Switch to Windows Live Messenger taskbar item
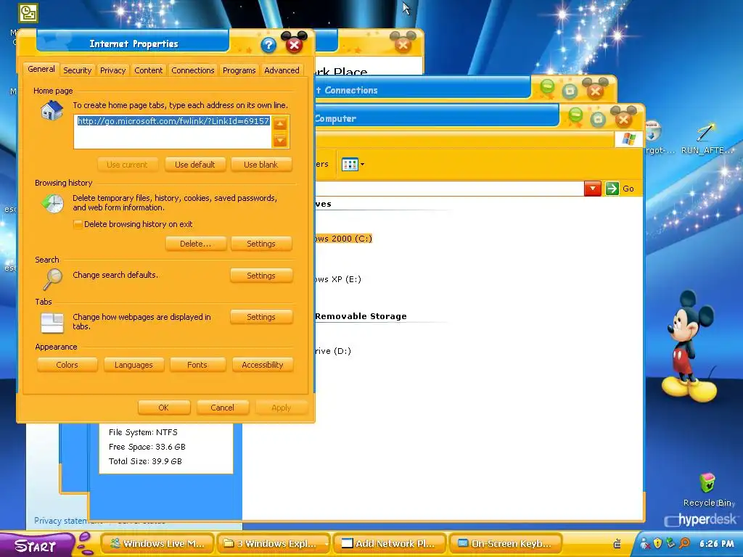Image resolution: width=743 pixels, height=557 pixels. click(x=157, y=544)
